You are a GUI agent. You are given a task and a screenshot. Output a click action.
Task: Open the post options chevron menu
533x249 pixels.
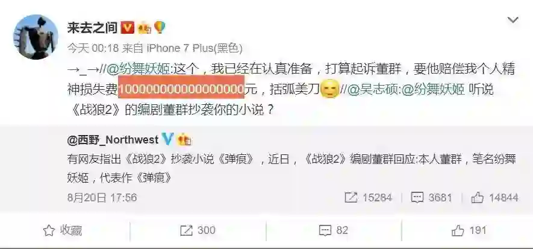513,20
